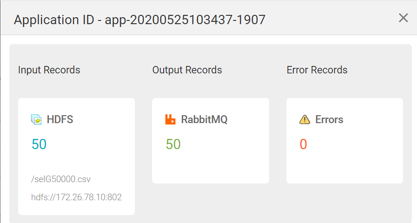Click the hdfs://172.26.78.10 address text

tap(76, 197)
